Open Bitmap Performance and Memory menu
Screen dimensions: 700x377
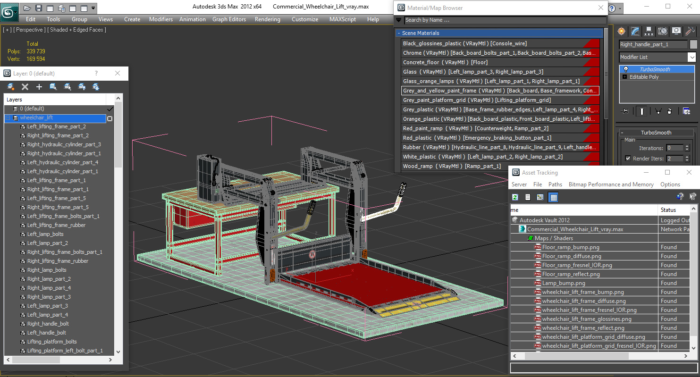[611, 184]
